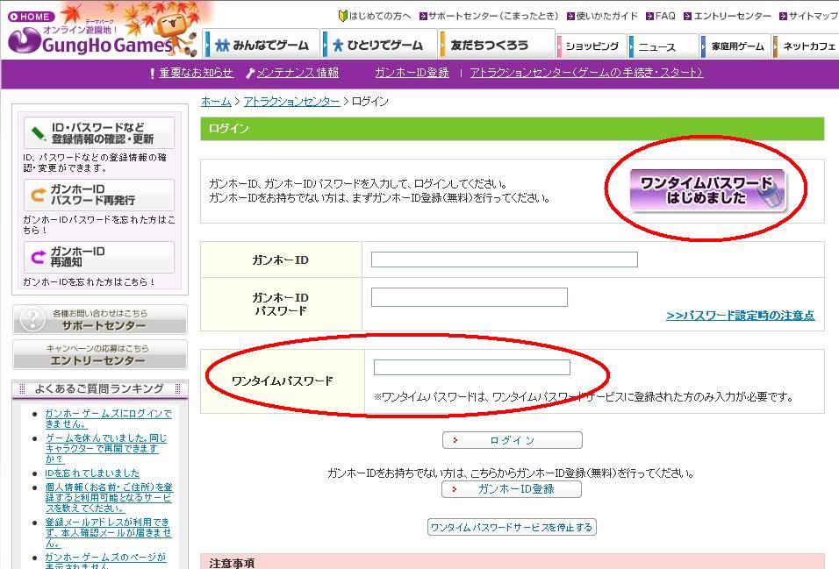This screenshot has width=839, height=569.
Task: Click the exclamation icon by 重要なお知らせ
Action: [x=153, y=74]
